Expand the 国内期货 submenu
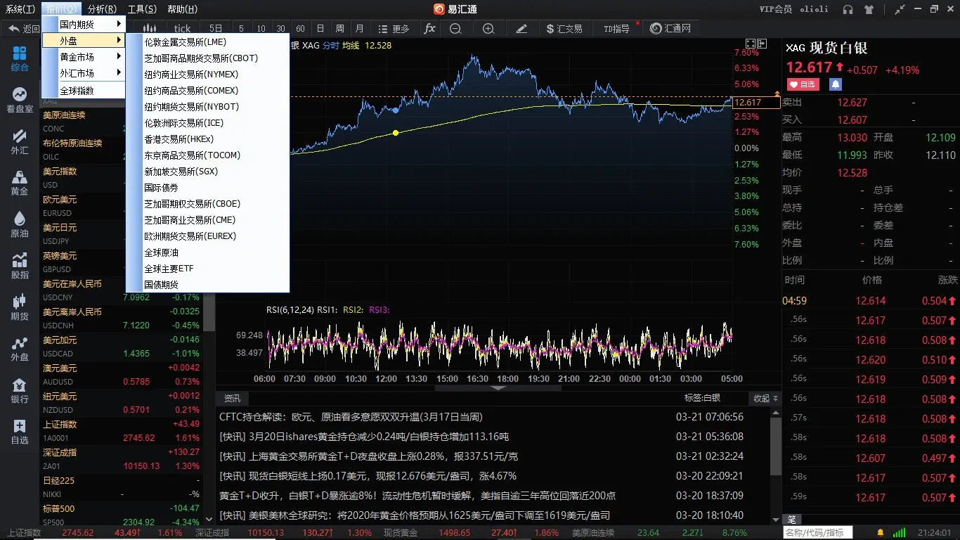The image size is (960, 540). [x=84, y=24]
